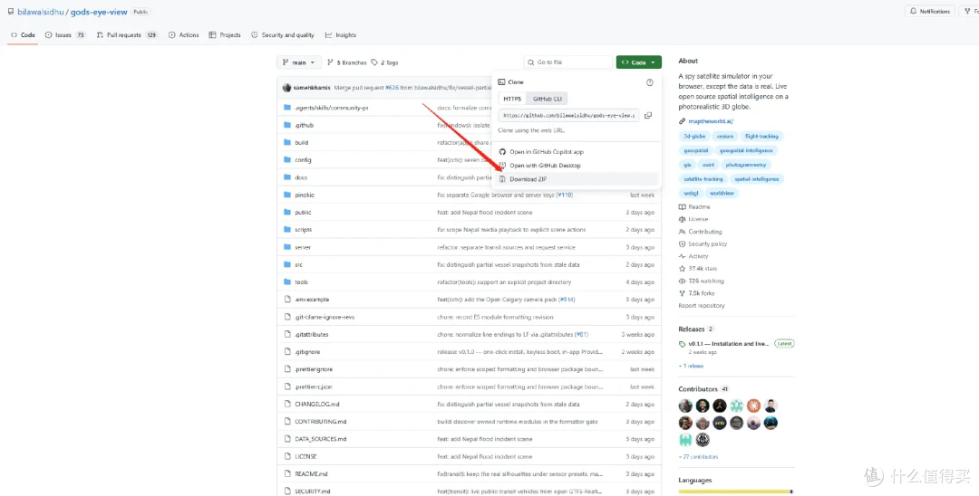Screen dimensions: 979x496
Task: Click the cesium topic tag
Action: (x=725, y=137)
